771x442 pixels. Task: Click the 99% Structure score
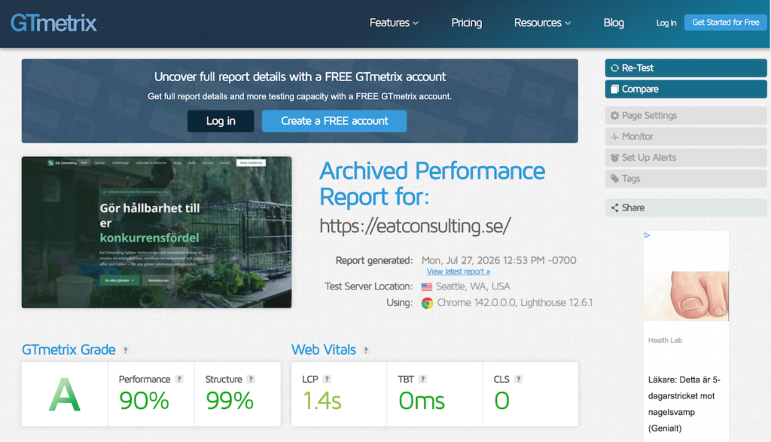[x=230, y=401]
